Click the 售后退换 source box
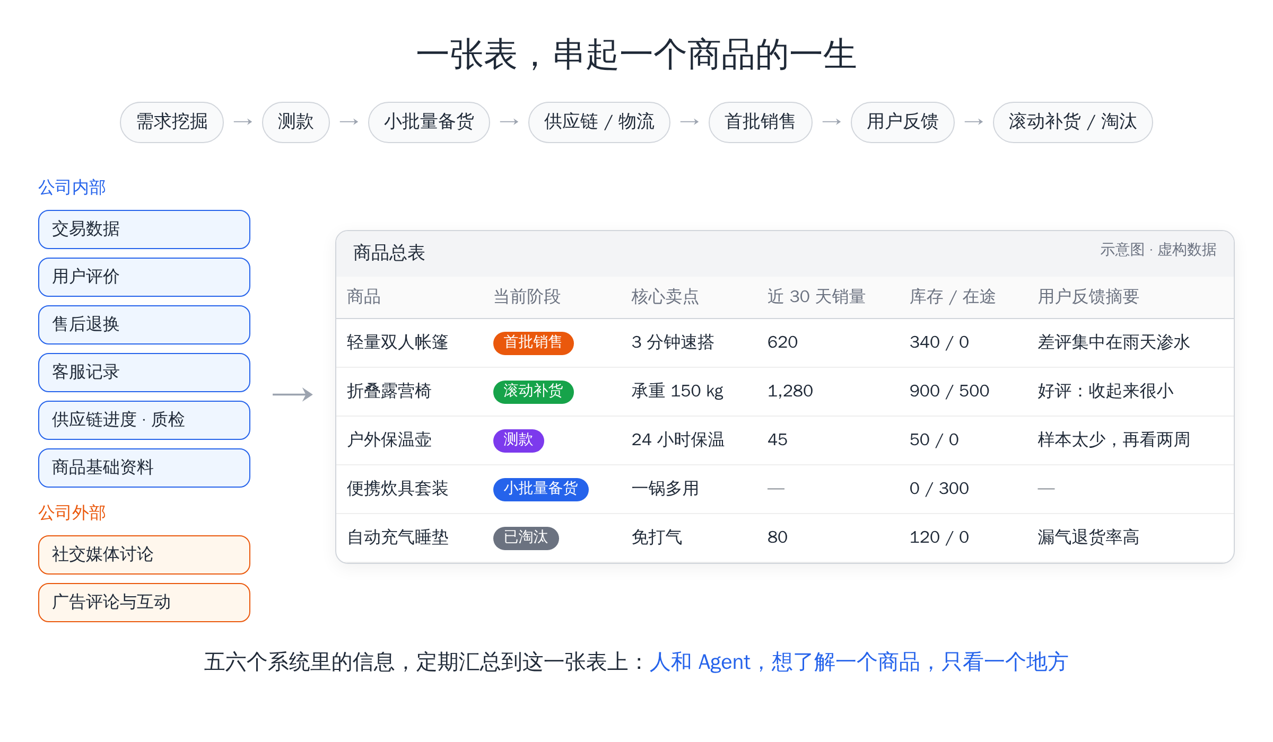Viewport: 1273px width, 742px height. 144,325
